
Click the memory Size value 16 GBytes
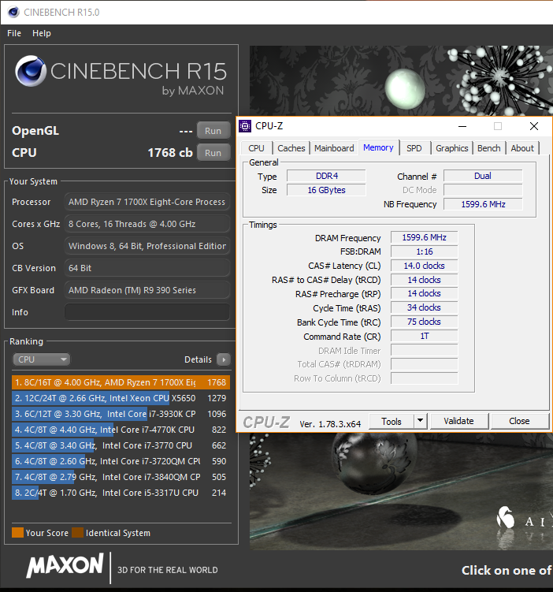[x=327, y=190]
